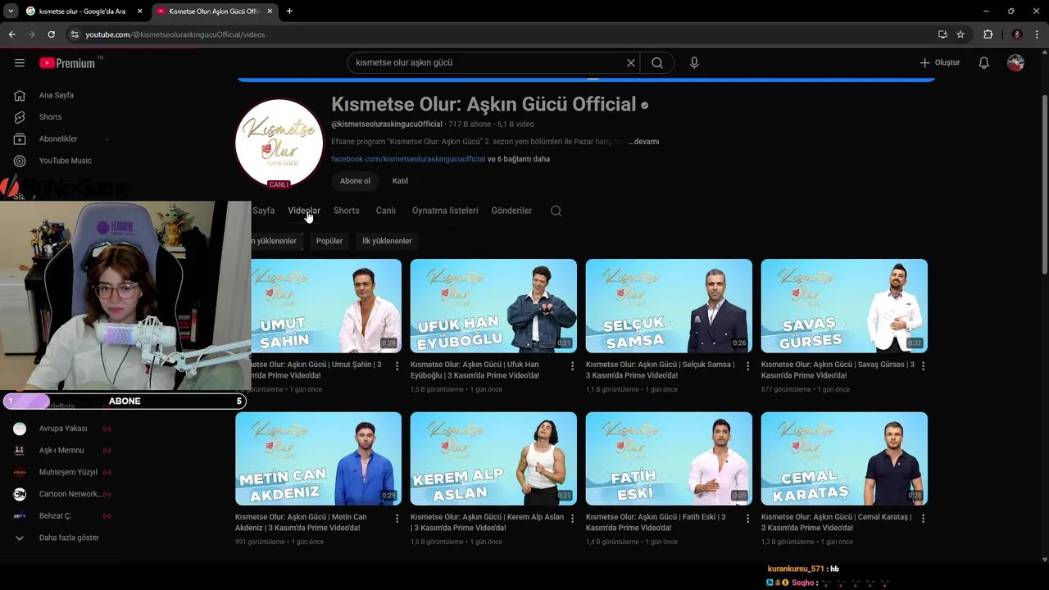This screenshot has height=590, width=1049.
Task: Click channel profile picture avatar
Action: [x=279, y=143]
